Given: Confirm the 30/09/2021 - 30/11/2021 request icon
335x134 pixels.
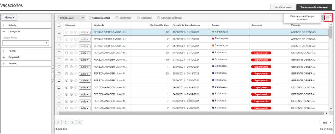Looking at the screenshot, I should click(x=67, y=74).
